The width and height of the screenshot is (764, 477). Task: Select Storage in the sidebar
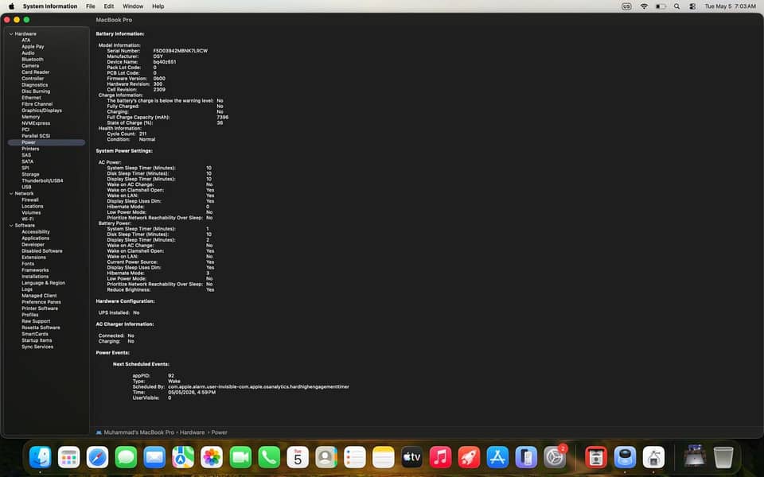[x=31, y=174]
